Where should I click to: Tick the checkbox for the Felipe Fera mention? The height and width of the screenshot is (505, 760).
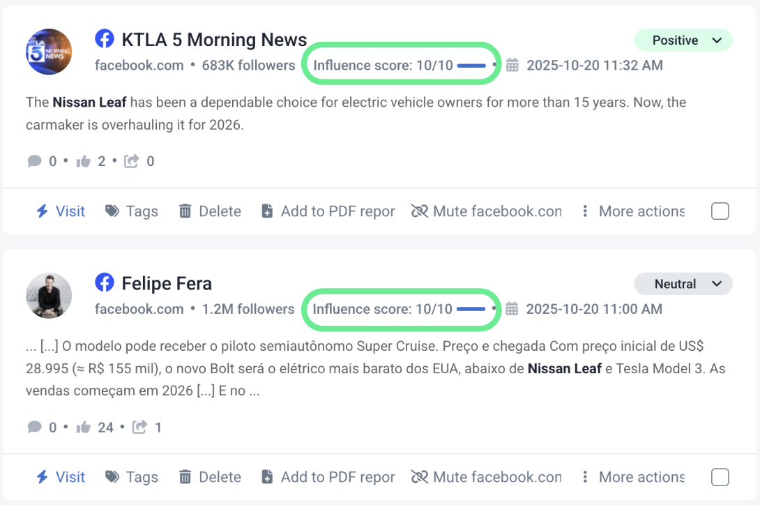click(720, 477)
